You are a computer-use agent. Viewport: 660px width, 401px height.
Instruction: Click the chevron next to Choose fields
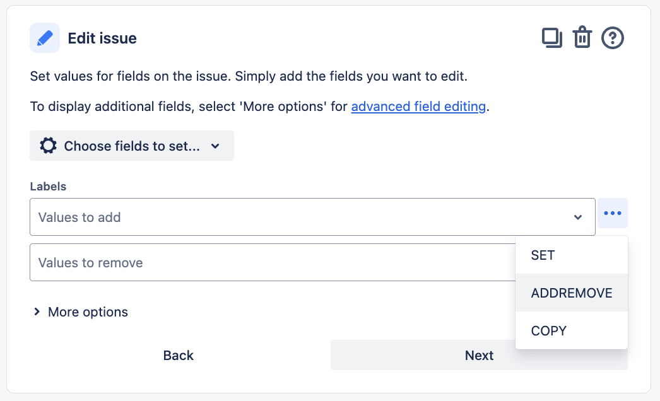point(215,146)
